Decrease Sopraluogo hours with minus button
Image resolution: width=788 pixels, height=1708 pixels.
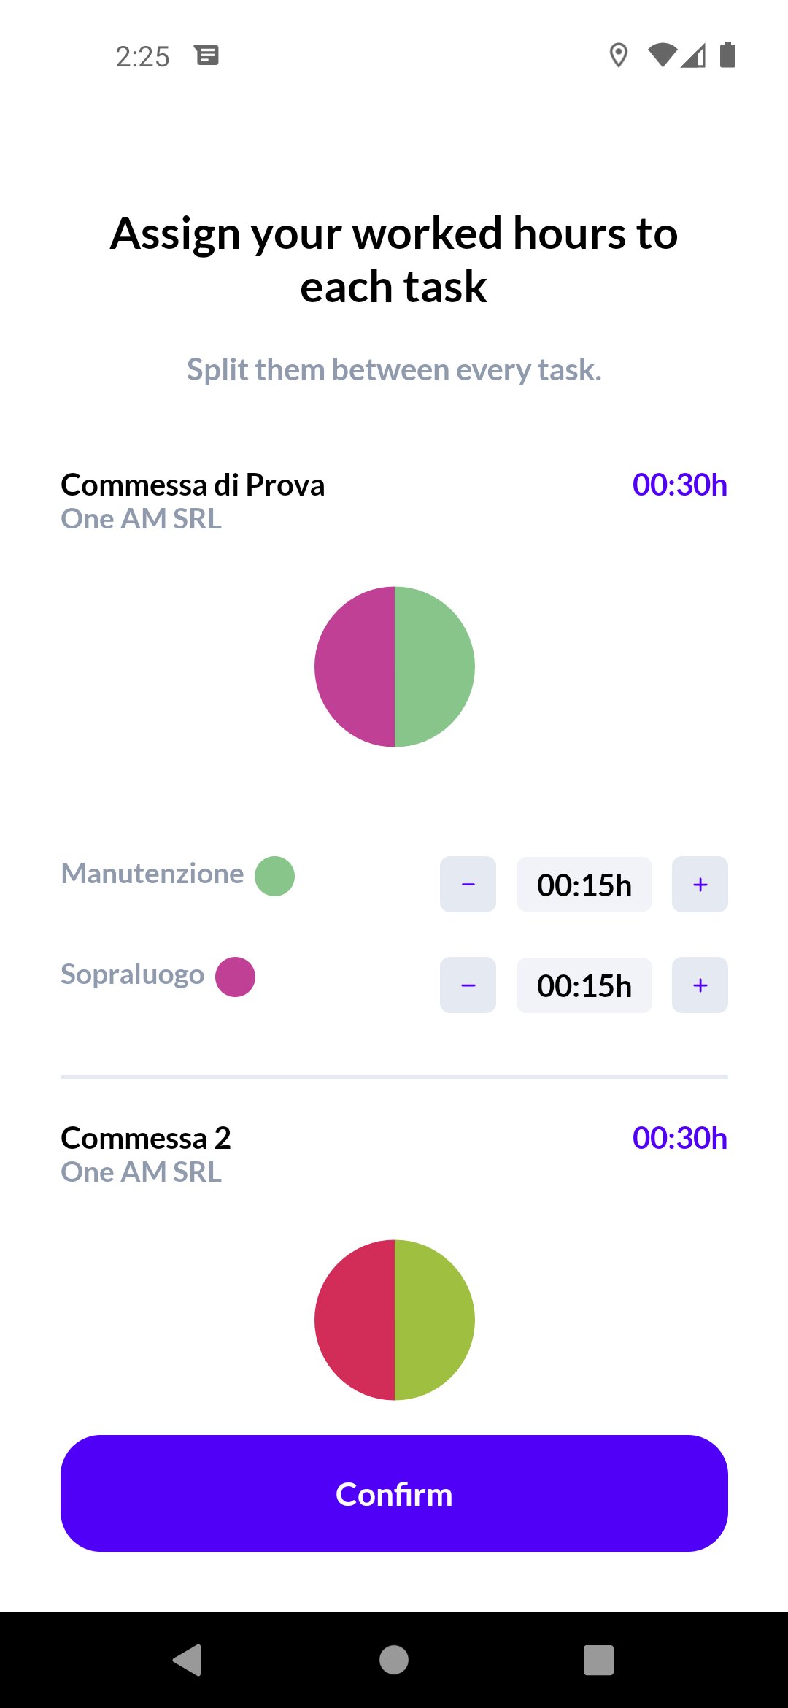[468, 985]
